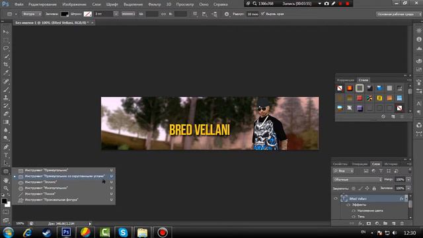Open shape settings gear in options bar
The width and height of the screenshot is (423, 238).
(227, 14)
